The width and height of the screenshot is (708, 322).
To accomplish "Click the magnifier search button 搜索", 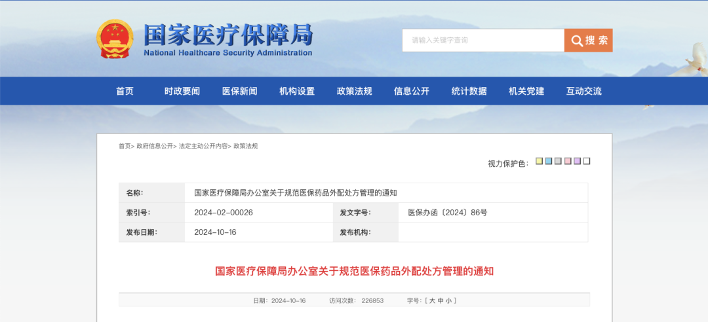I will [x=588, y=40].
